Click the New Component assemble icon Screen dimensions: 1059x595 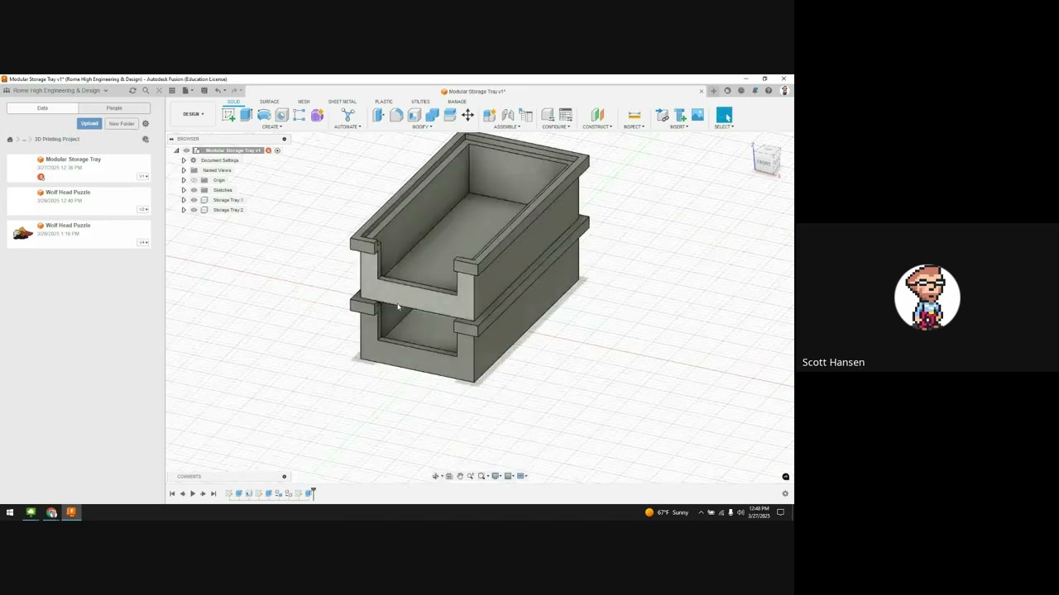[490, 115]
